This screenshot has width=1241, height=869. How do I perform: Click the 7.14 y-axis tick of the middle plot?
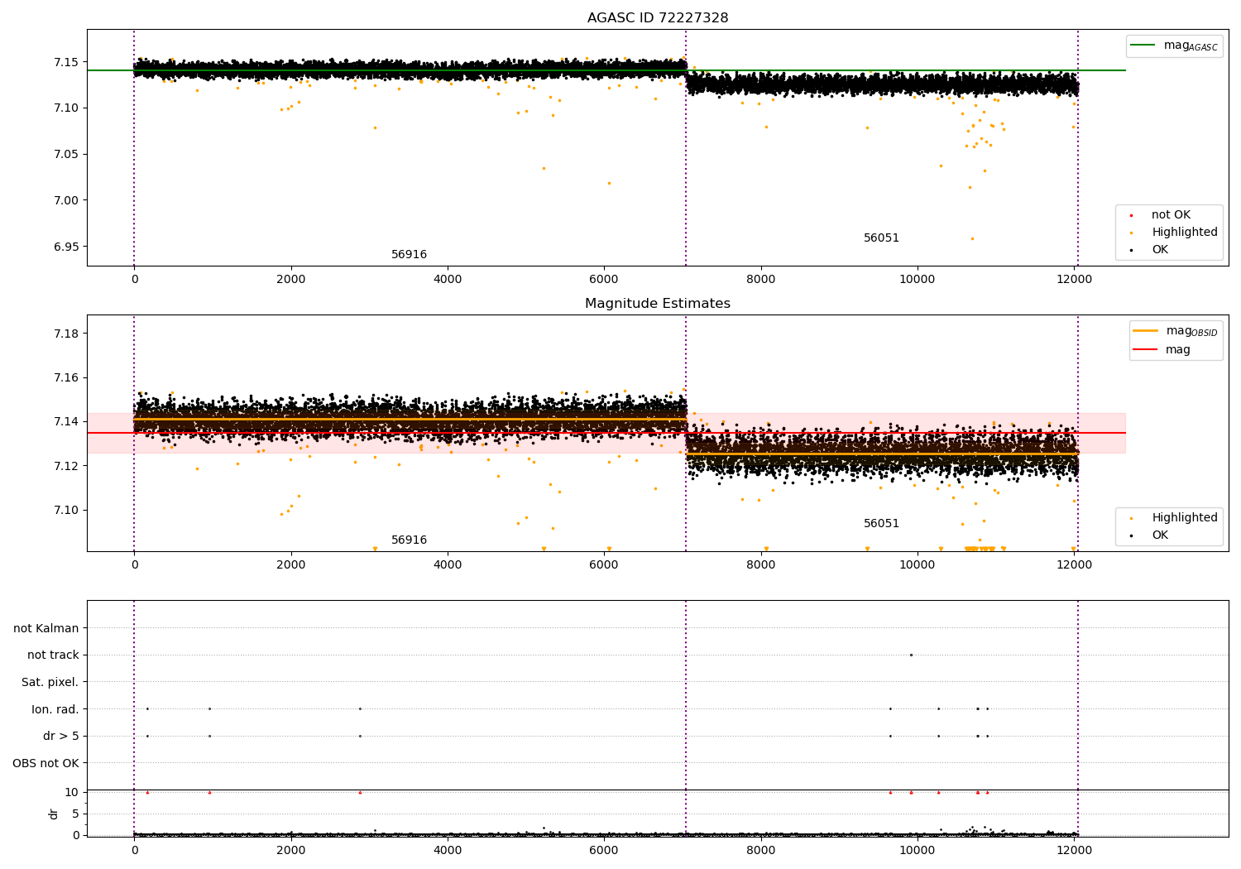(67, 422)
